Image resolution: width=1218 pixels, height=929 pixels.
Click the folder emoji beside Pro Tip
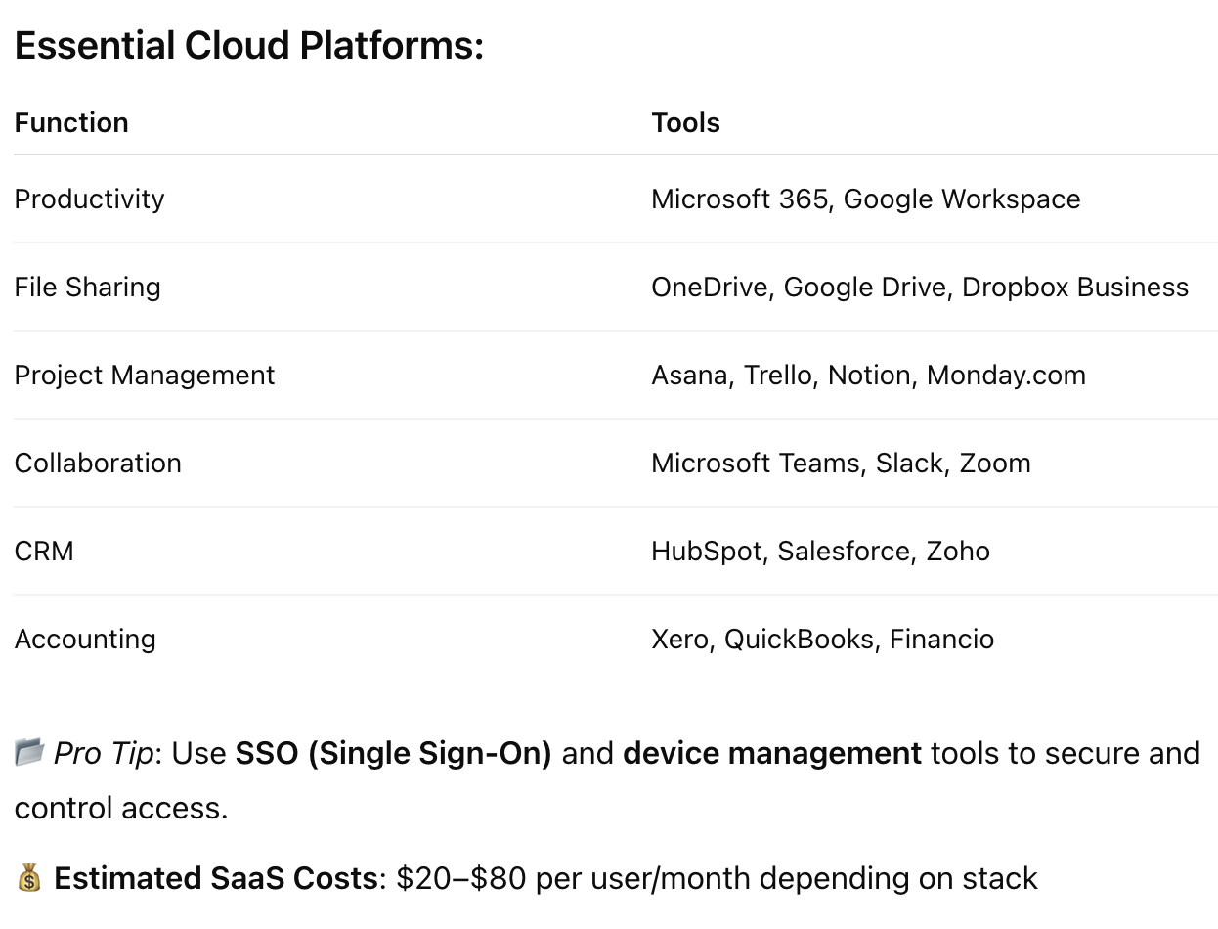click(x=29, y=753)
